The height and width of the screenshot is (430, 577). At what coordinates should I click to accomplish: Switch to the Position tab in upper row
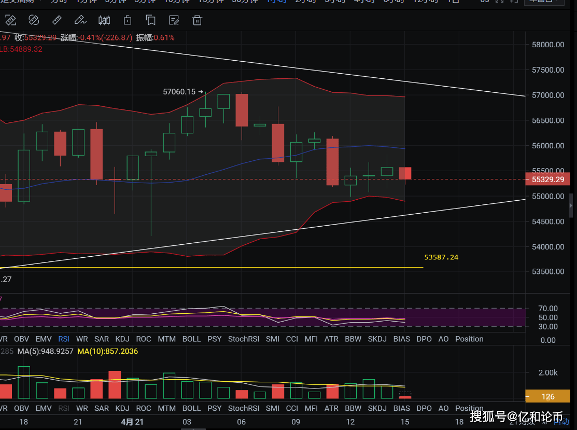[469, 339]
